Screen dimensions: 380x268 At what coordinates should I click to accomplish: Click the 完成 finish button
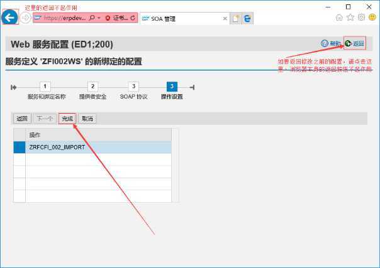point(67,119)
